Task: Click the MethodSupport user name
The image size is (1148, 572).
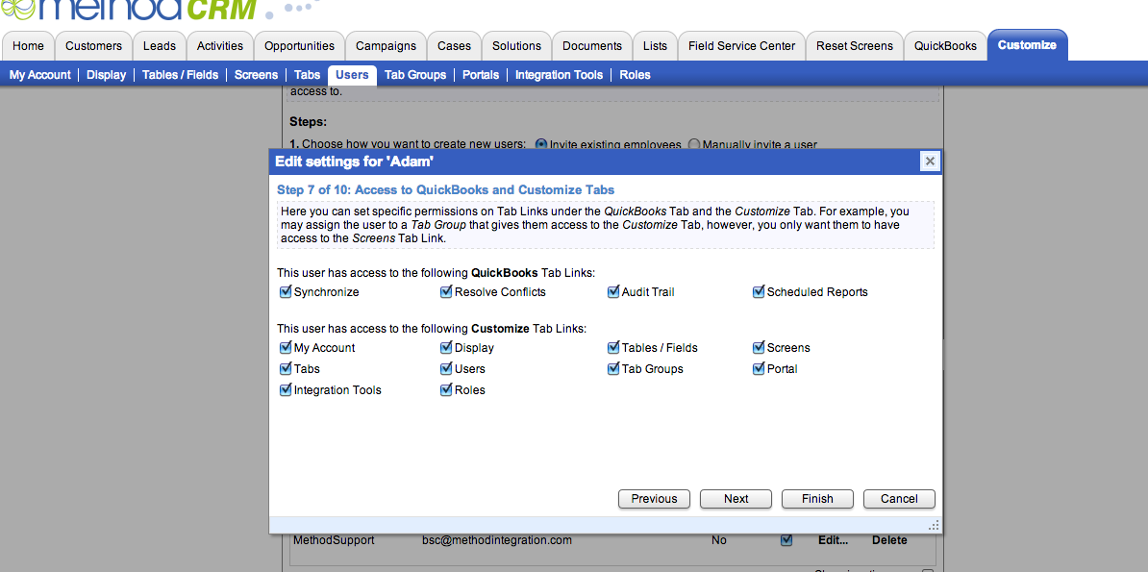Action: click(334, 540)
